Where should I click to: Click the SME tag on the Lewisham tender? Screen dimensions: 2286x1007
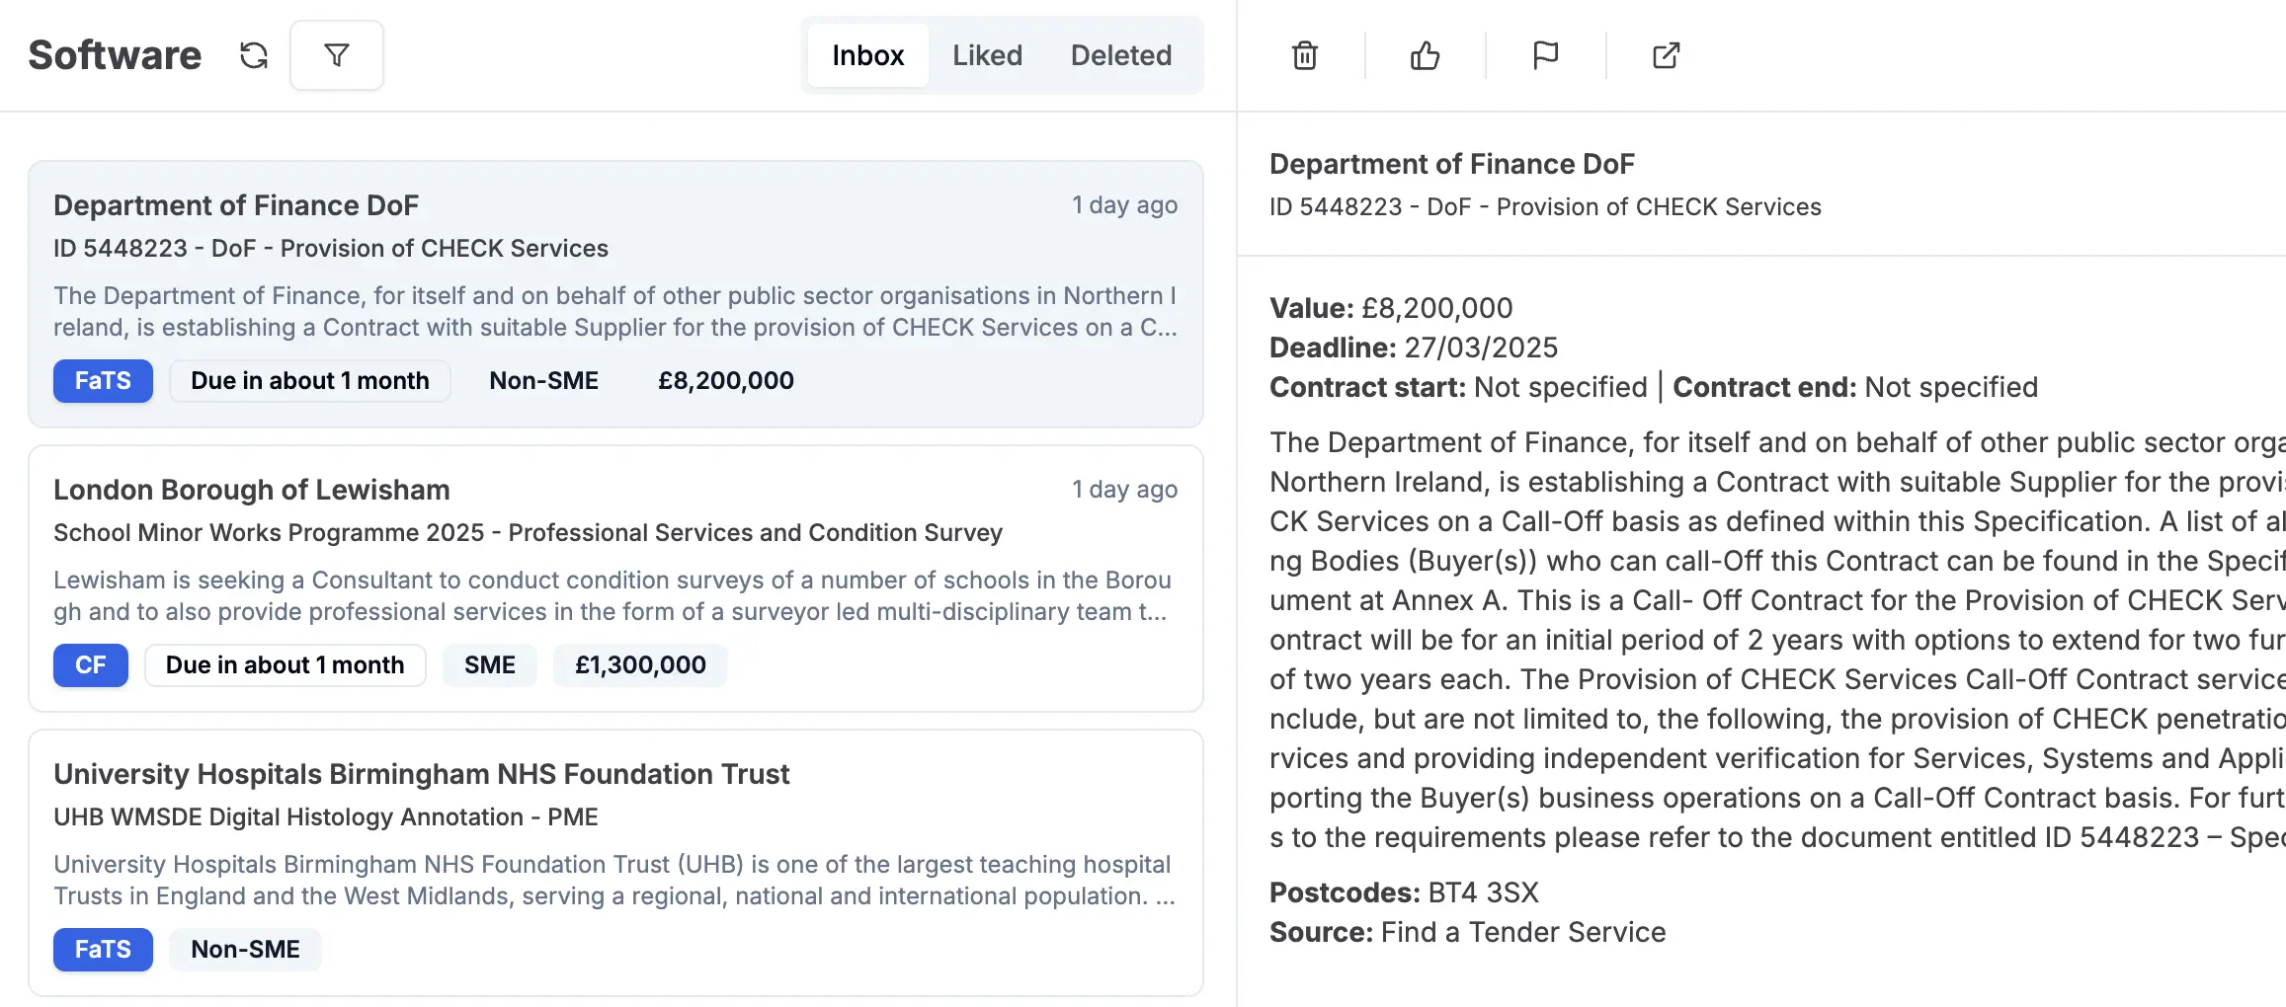489,664
